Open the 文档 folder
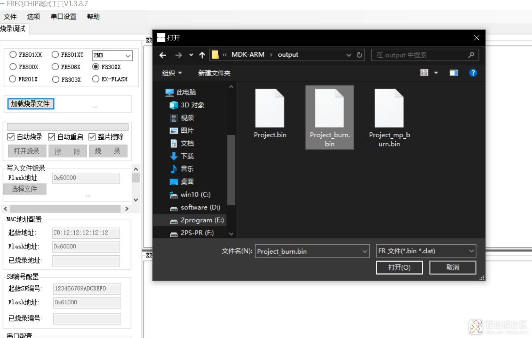 click(x=182, y=143)
